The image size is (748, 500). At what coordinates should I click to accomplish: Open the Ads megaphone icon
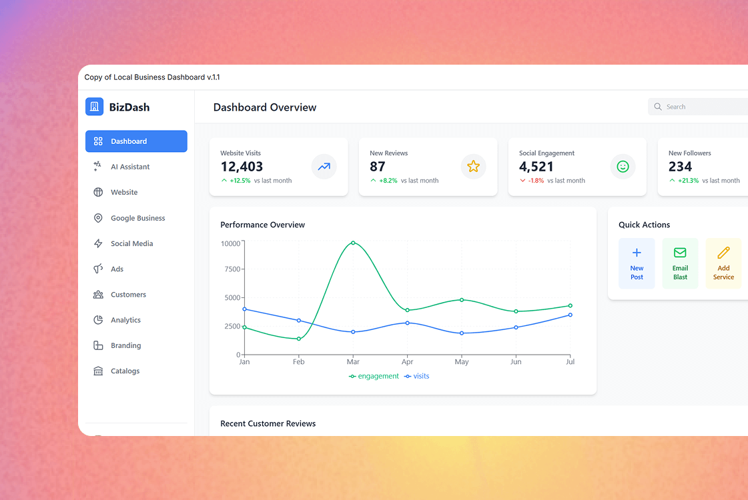(97, 269)
